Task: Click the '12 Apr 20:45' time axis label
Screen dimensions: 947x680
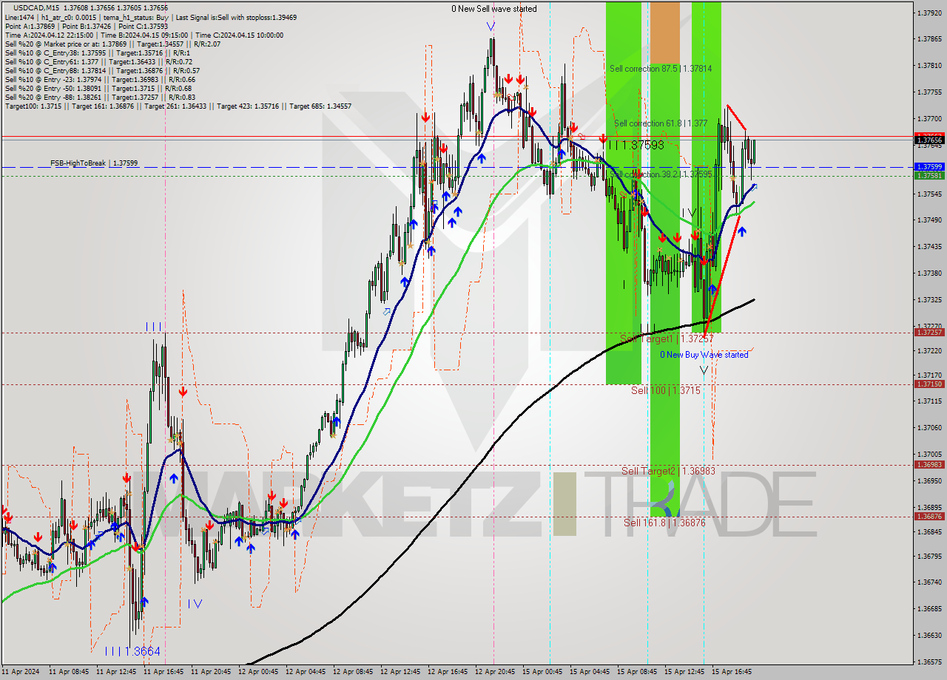Action: (495, 672)
